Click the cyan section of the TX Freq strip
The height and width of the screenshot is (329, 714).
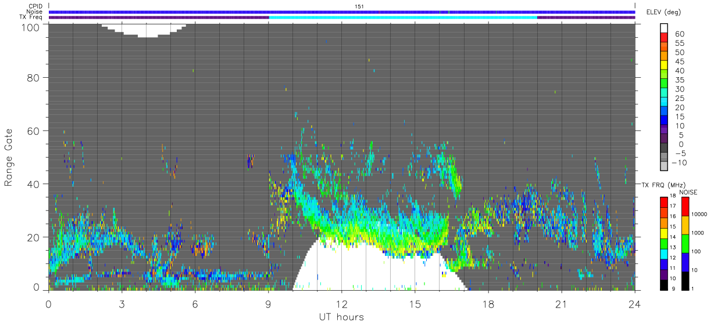(x=403, y=17)
